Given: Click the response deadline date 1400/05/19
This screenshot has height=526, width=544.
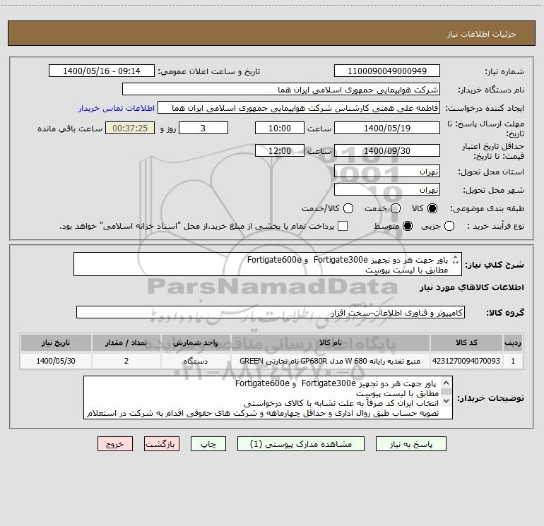Looking at the screenshot, I should 387,128.
